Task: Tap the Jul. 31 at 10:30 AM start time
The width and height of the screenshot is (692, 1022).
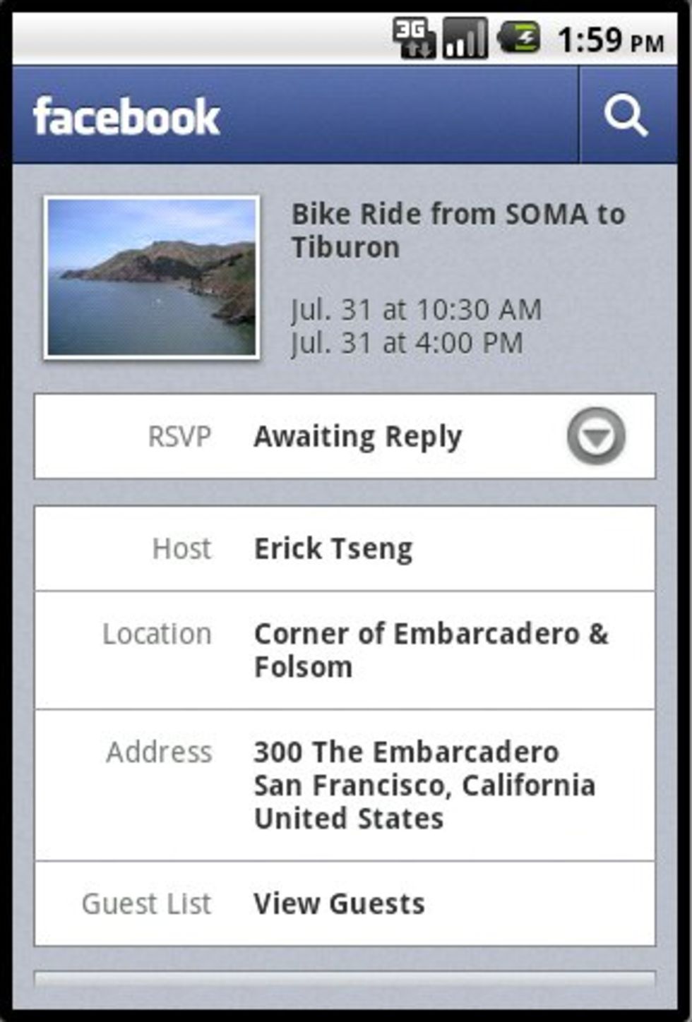Action: click(x=417, y=309)
